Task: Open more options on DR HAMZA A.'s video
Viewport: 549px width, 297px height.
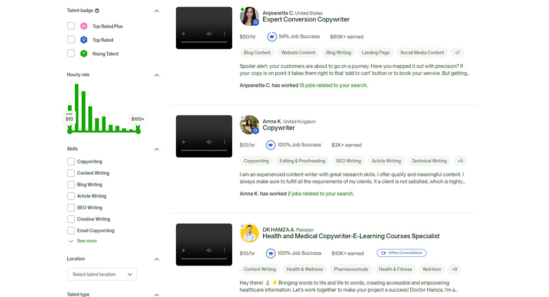Action: tap(224, 251)
